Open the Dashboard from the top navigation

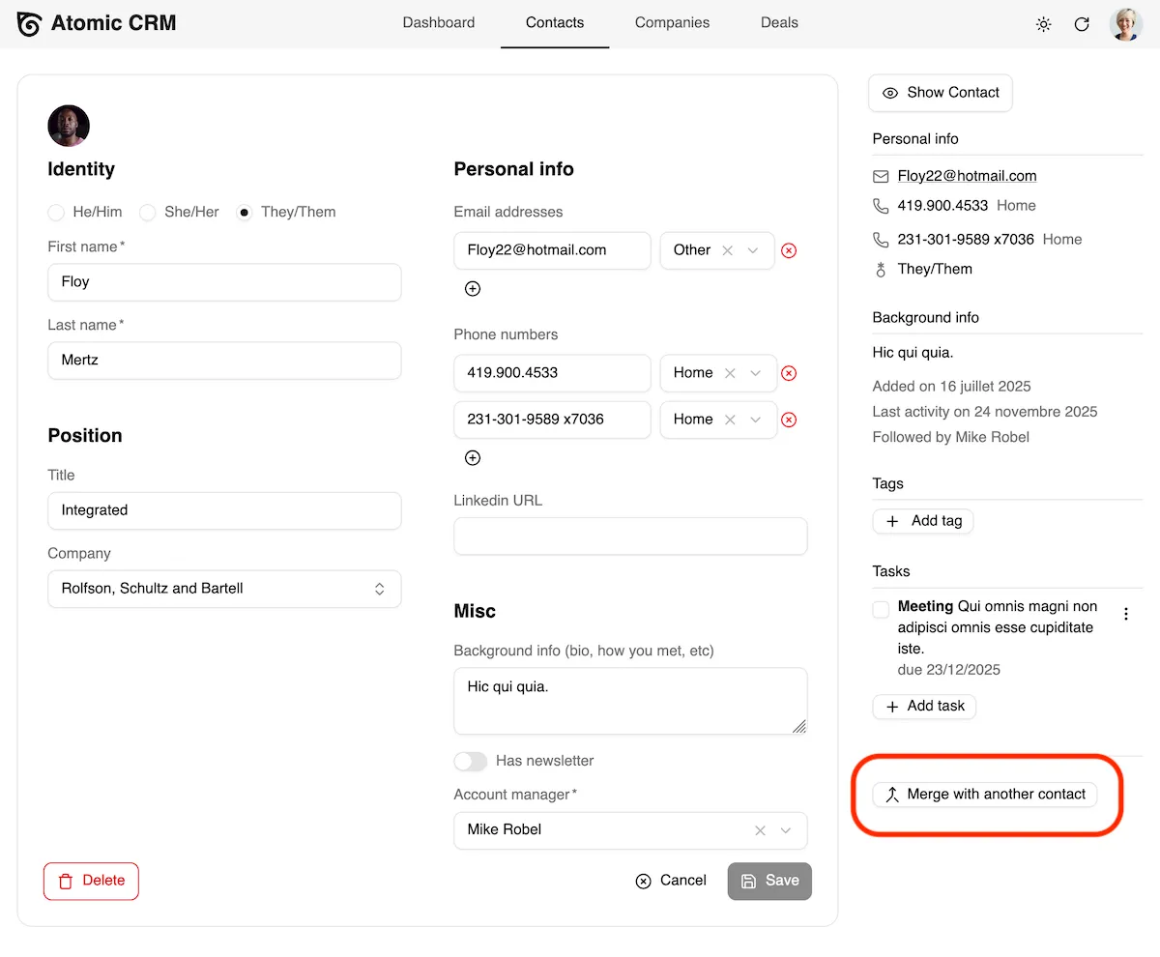[439, 22]
